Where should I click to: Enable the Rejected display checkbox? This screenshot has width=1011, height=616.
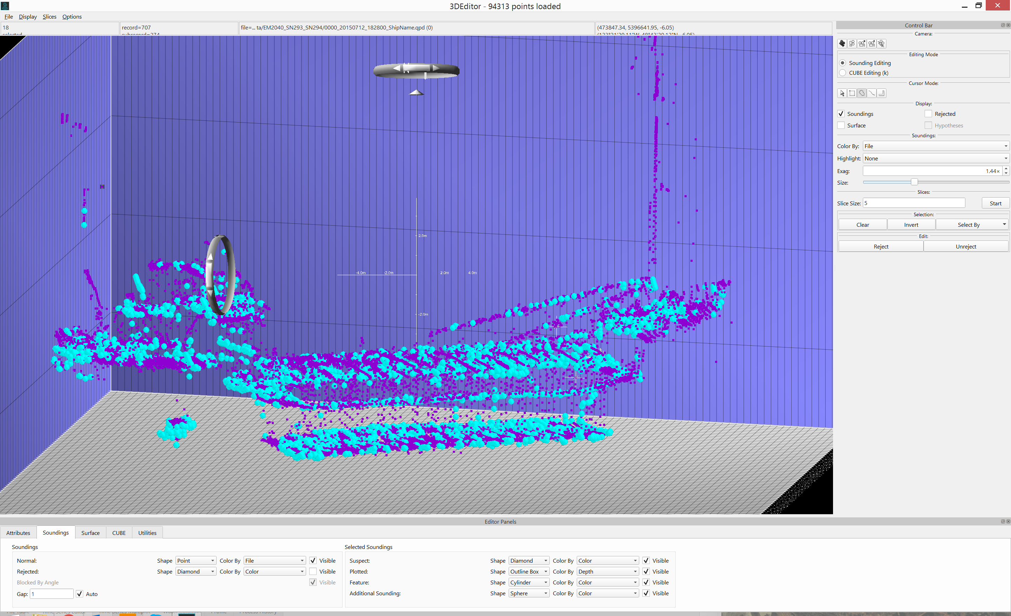(x=928, y=114)
